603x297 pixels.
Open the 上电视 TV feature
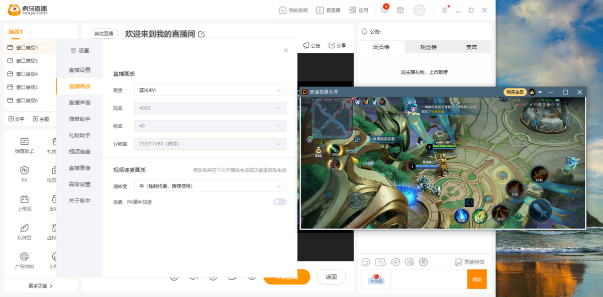click(x=24, y=200)
